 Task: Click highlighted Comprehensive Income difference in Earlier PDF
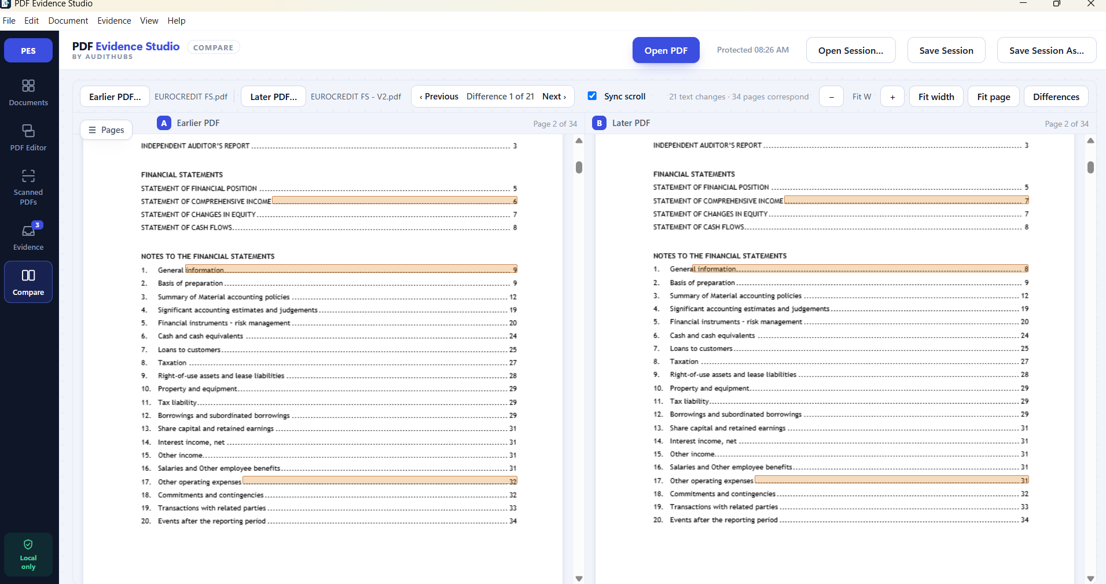click(x=395, y=201)
